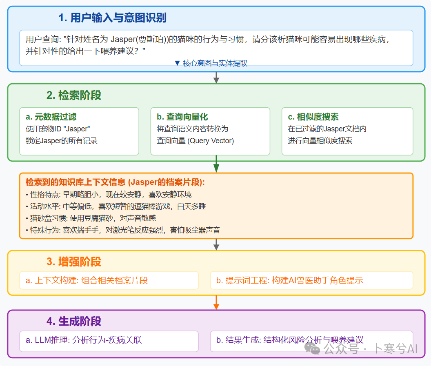
Task: Select the 猫砂盆习惯 bullet line
Action: coord(91,218)
